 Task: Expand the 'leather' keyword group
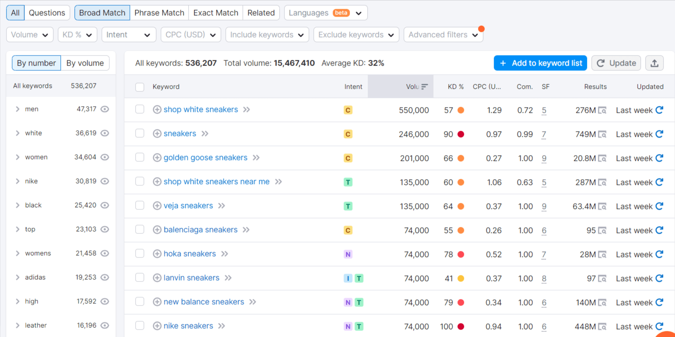[x=18, y=325]
